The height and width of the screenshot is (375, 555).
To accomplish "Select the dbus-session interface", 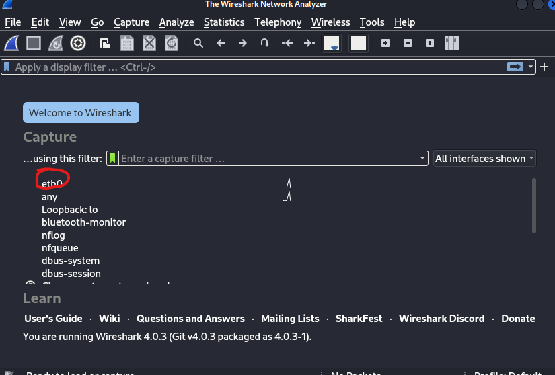I will pos(71,274).
